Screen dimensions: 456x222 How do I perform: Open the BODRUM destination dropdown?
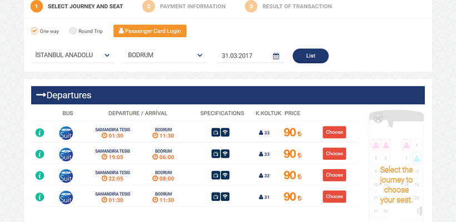[165, 56]
